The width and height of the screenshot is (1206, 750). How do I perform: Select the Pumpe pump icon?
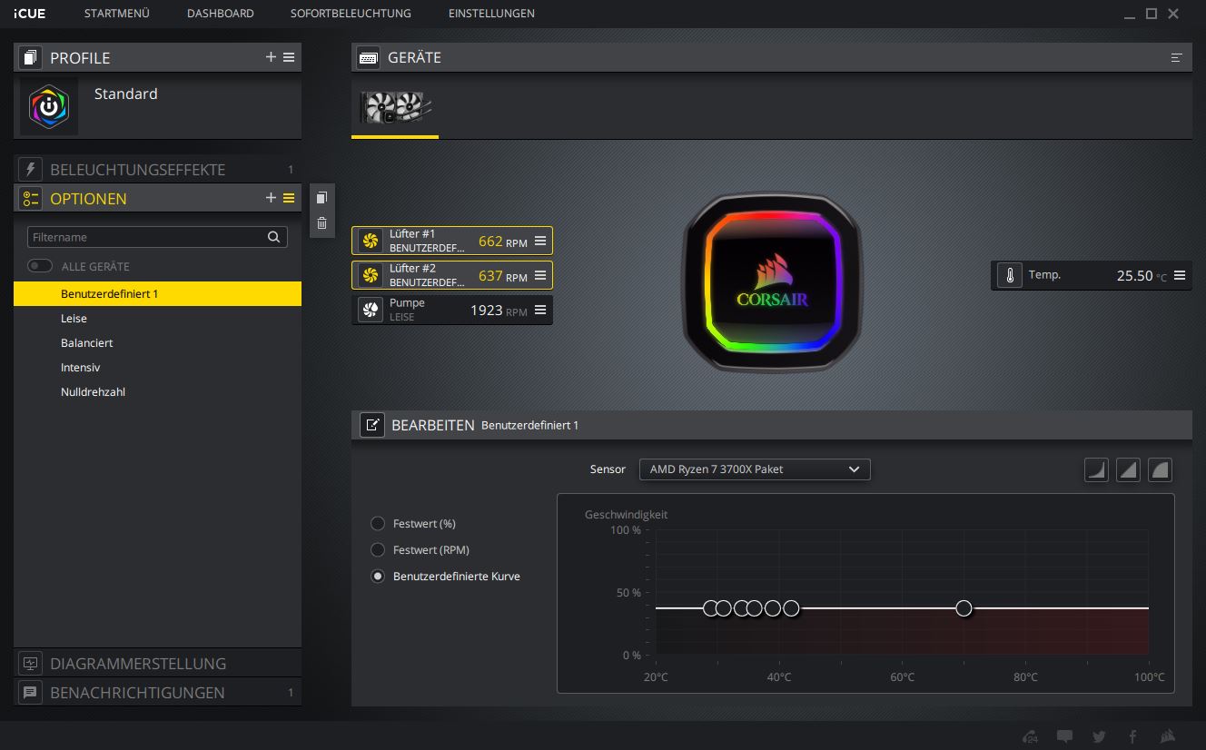pos(370,310)
